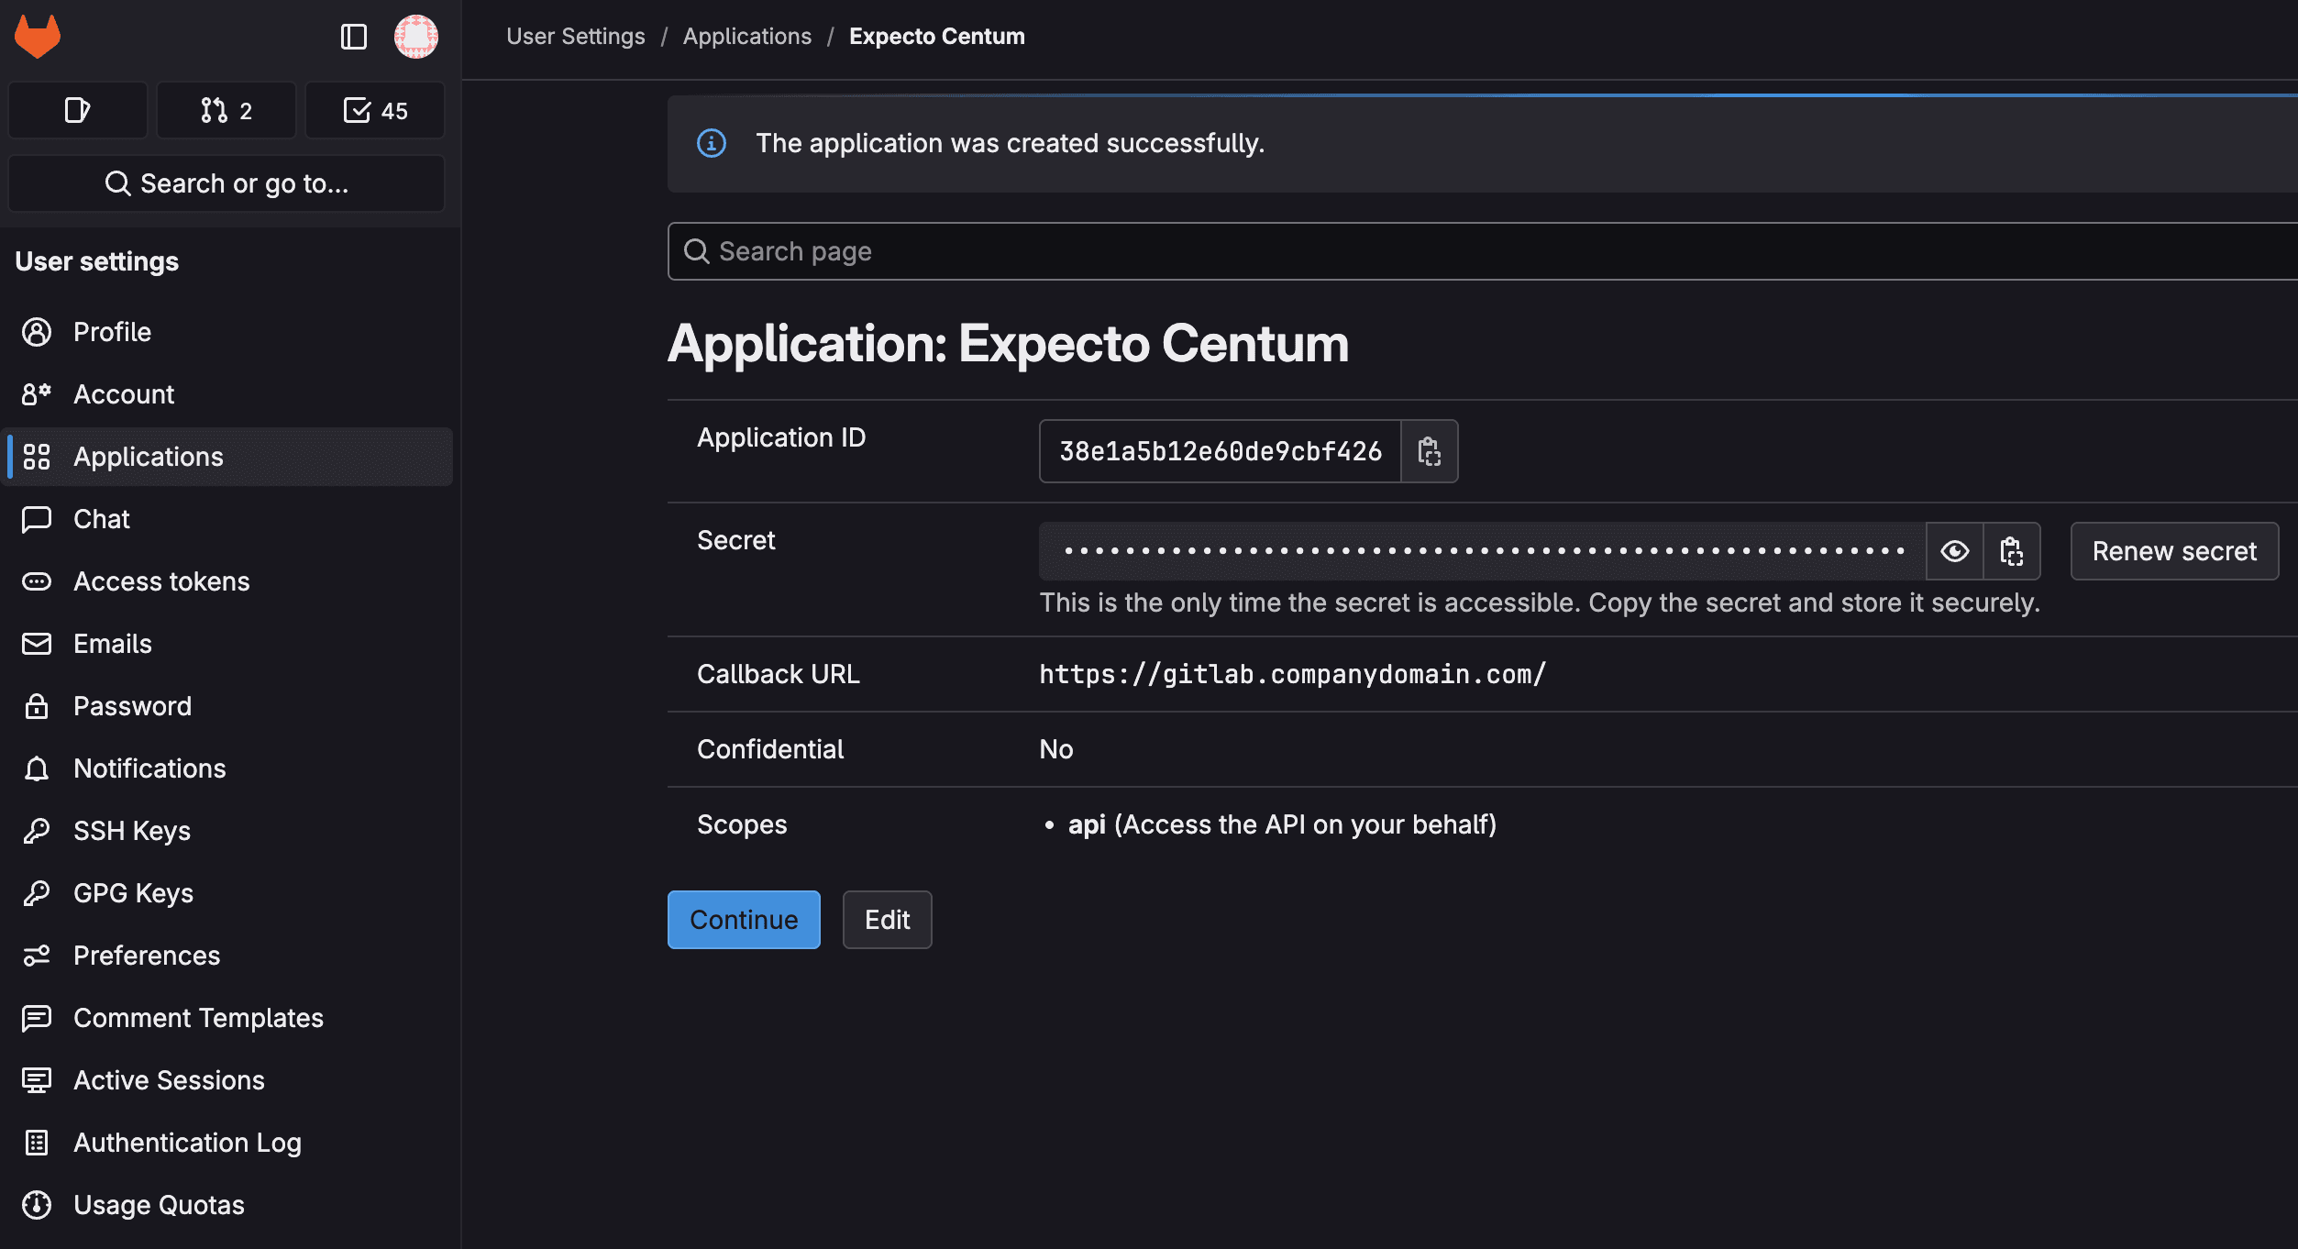Viewport: 2298px width, 1249px height.
Task: Click the GPG Keys key icon
Action: 37,893
